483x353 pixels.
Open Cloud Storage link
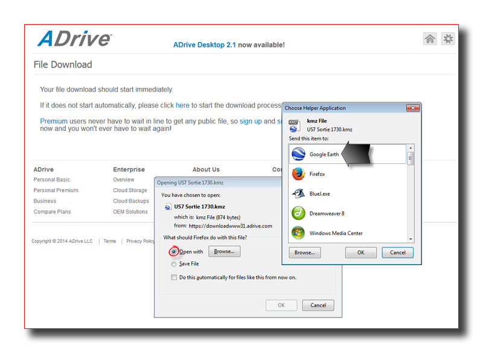pos(130,190)
